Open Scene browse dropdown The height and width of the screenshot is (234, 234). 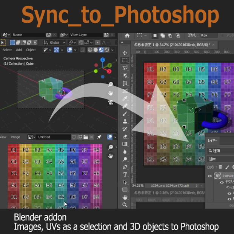[x=6, y=35]
